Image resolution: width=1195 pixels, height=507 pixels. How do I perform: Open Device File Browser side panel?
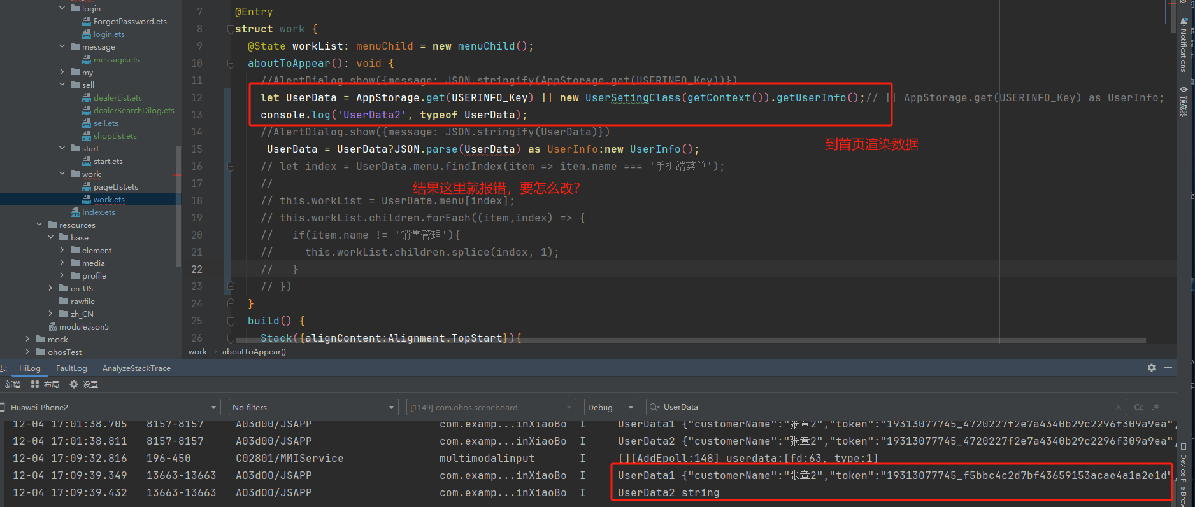pyautogui.click(x=1184, y=474)
